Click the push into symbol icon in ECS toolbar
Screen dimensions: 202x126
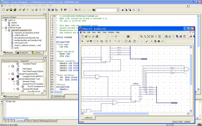152,41
